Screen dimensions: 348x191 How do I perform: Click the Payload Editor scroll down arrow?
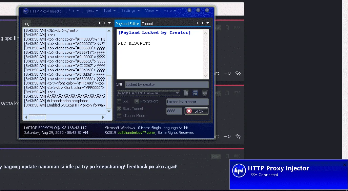click(205, 76)
